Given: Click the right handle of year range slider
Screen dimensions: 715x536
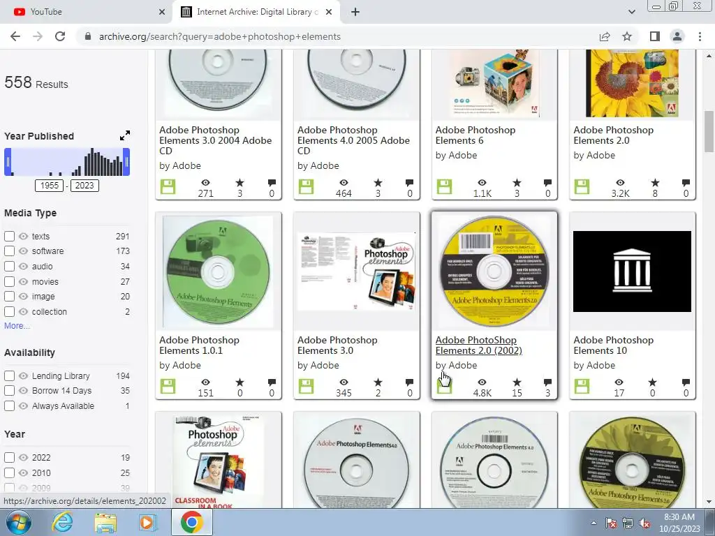Looking at the screenshot, I should pos(126,162).
